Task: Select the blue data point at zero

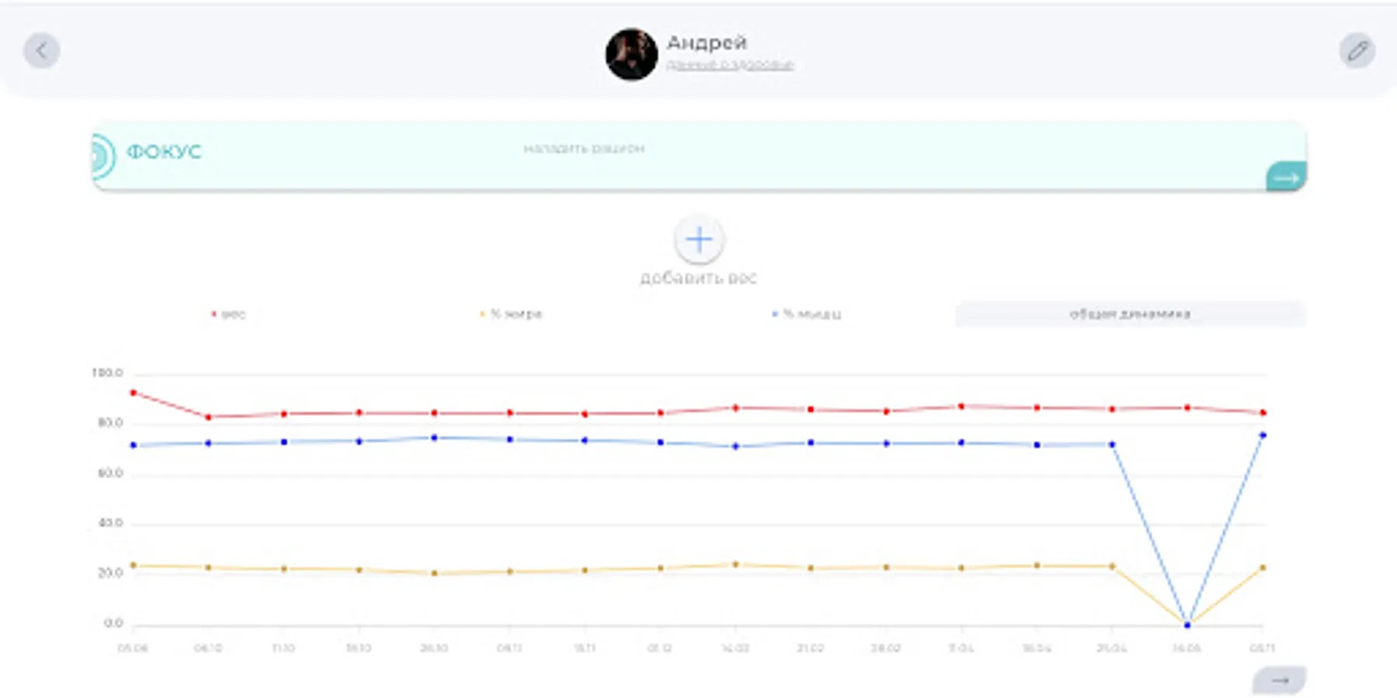Action: pyautogui.click(x=1187, y=624)
